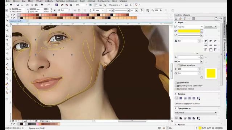This screenshot has width=232, height=130.
Task: Collapse the Прозрачность section header
Action: (175, 108)
